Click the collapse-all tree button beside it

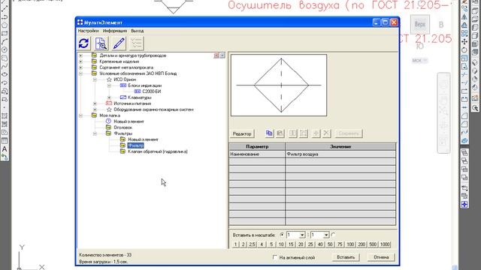pos(222,55)
